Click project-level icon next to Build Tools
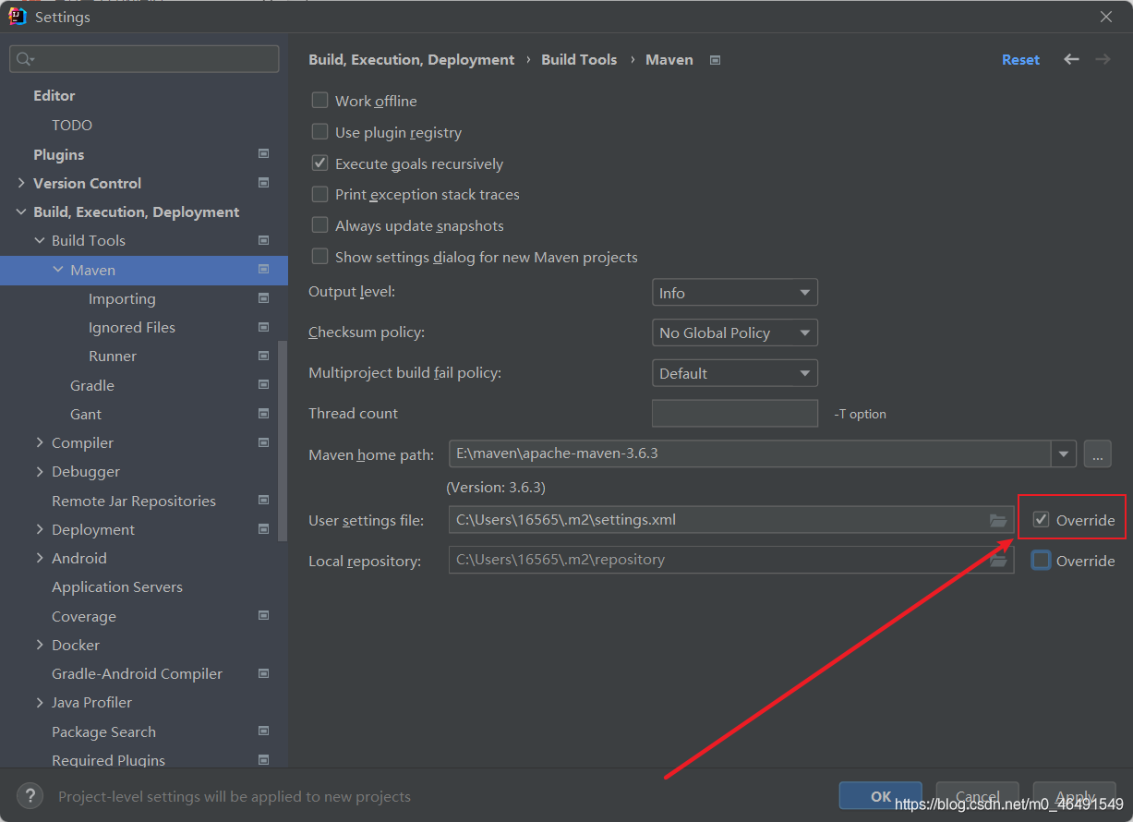The width and height of the screenshot is (1133, 822). pos(263,240)
